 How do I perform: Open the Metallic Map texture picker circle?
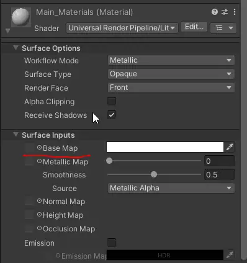coord(39,161)
